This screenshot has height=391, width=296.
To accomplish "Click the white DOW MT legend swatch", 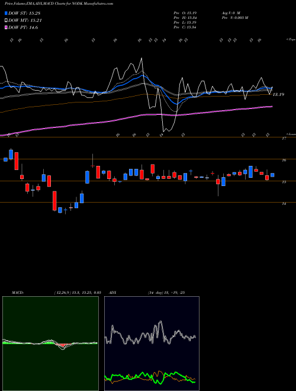I will [7, 21].
